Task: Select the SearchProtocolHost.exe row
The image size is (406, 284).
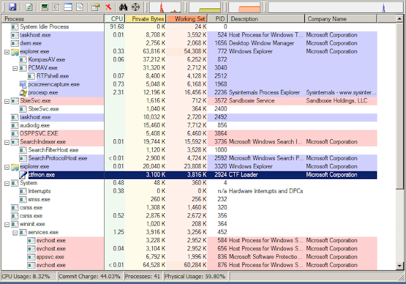Action: (x=189, y=158)
